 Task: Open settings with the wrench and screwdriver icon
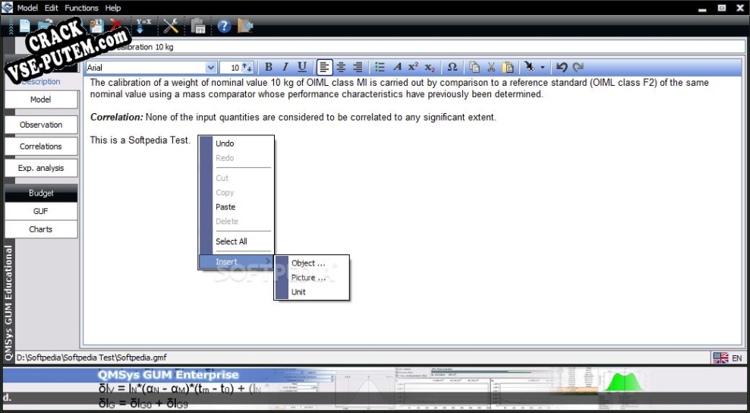[171, 25]
